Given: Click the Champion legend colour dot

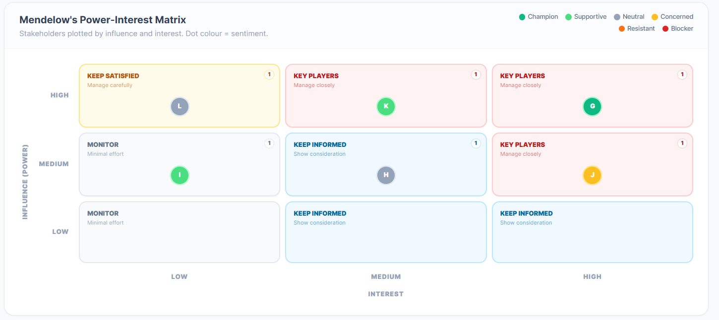Looking at the screenshot, I should click(522, 17).
